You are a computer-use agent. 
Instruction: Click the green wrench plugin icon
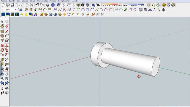click(x=126, y=10)
